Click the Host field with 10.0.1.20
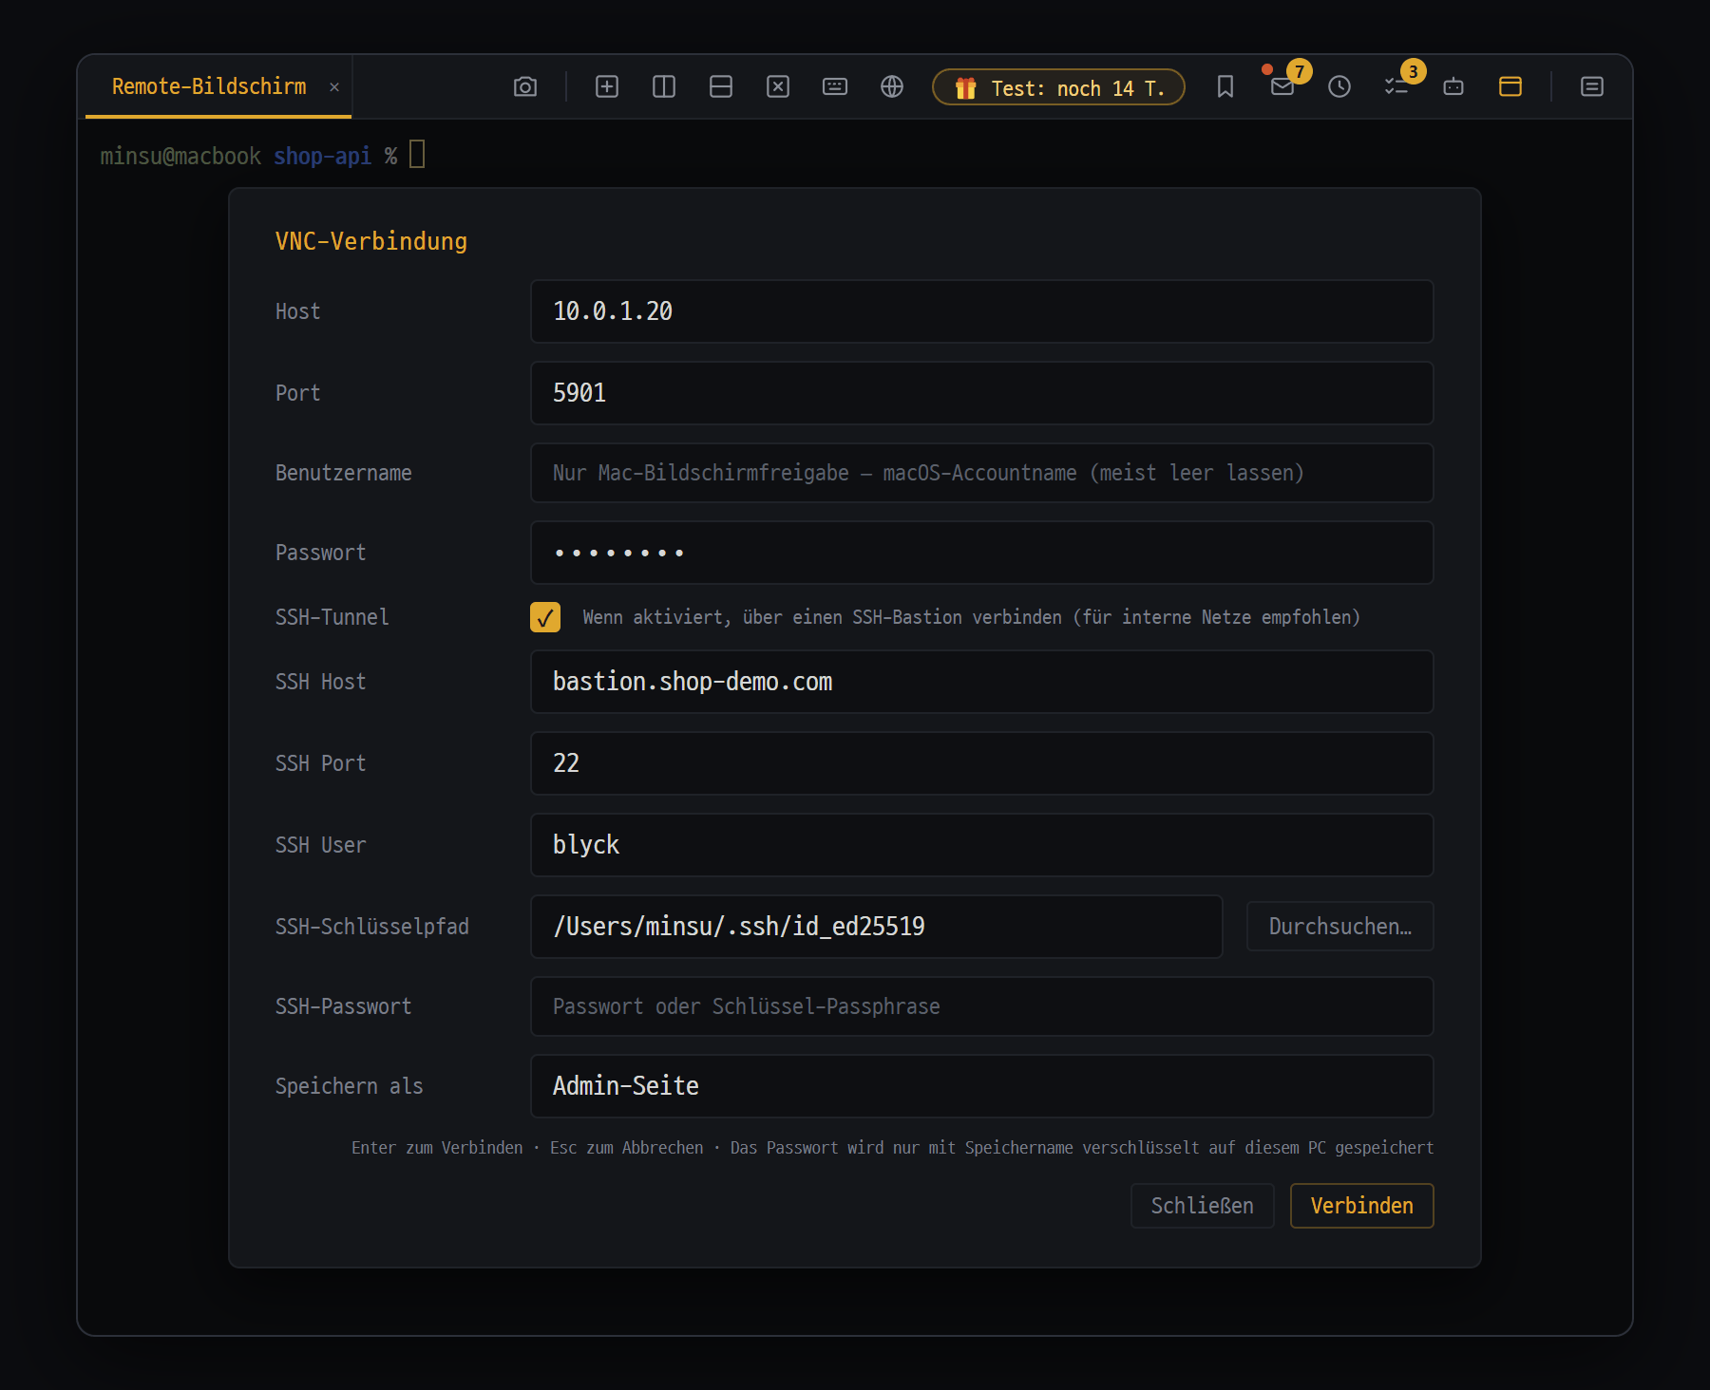The height and width of the screenshot is (1390, 1710). (x=981, y=311)
